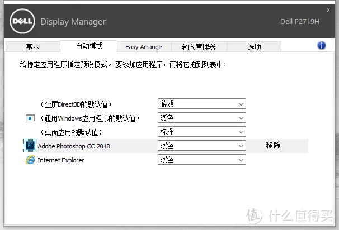Screen dimensions: 339x230
Task: Open the Internet Explorer preset dropdown
Action: point(202,160)
